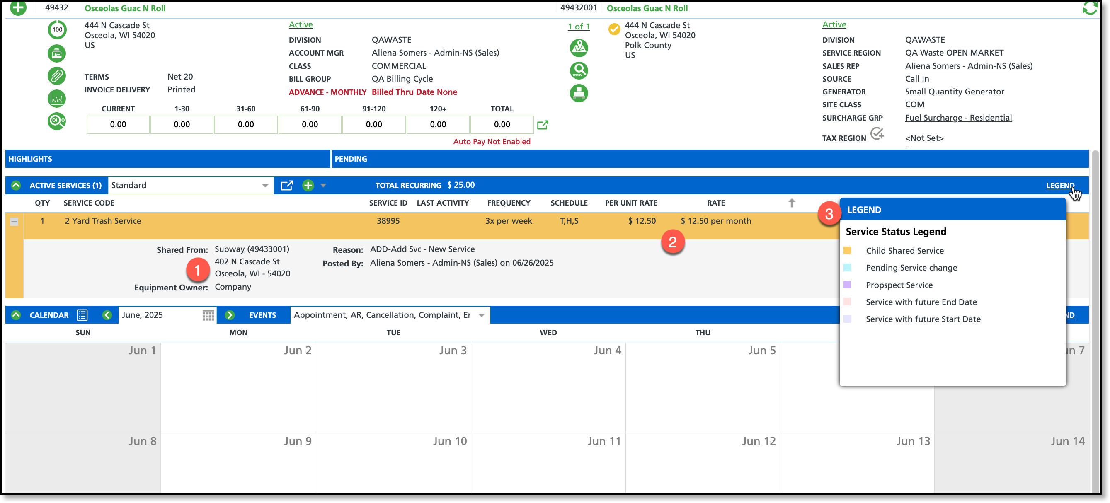Viewport: 1110px width, 503px height.
Task: Collapse the Active Services section
Action: click(16, 186)
